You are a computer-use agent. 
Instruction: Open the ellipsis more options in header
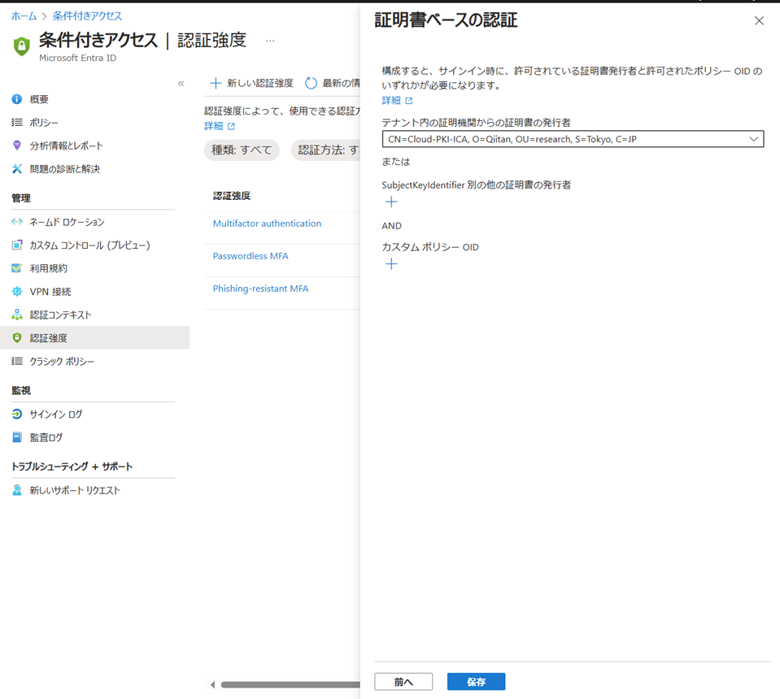pyautogui.click(x=270, y=41)
